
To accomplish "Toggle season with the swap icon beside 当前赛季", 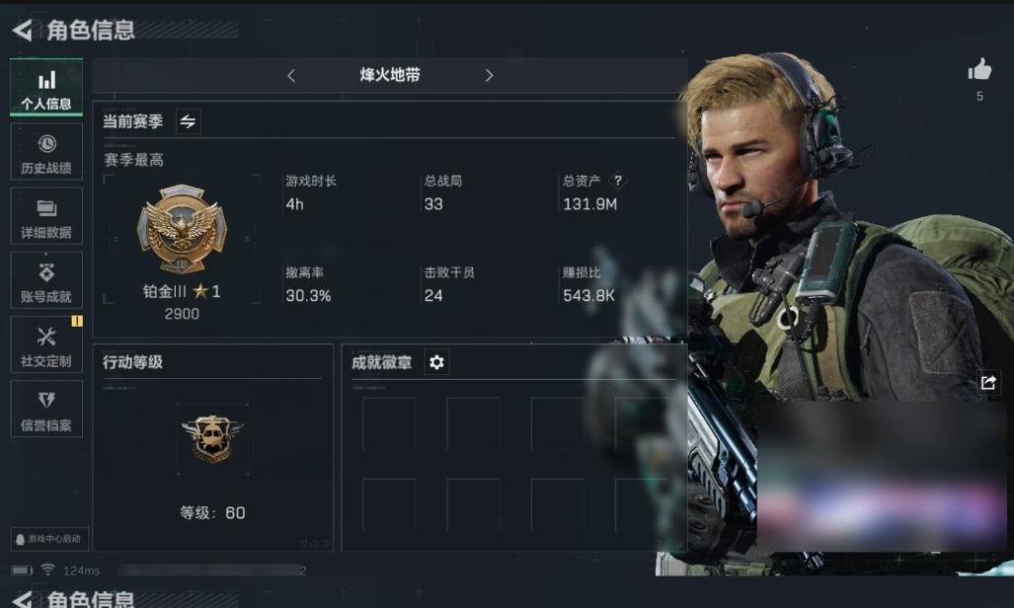I will point(189,121).
